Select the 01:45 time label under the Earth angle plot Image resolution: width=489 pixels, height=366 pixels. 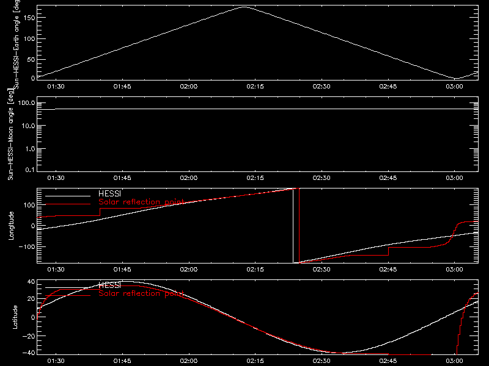coord(122,86)
